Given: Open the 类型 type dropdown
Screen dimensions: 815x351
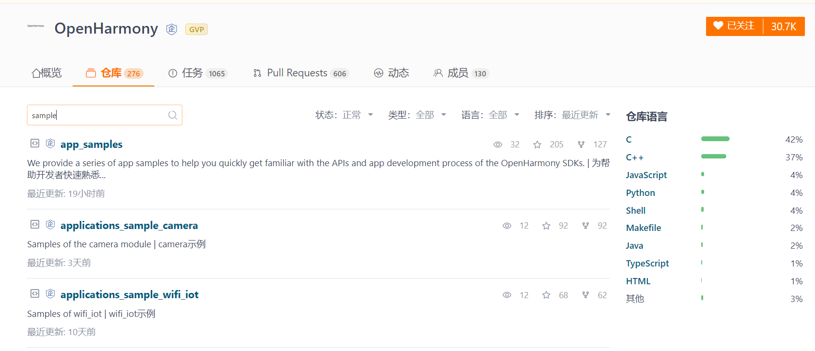Looking at the screenshot, I should pos(417,115).
